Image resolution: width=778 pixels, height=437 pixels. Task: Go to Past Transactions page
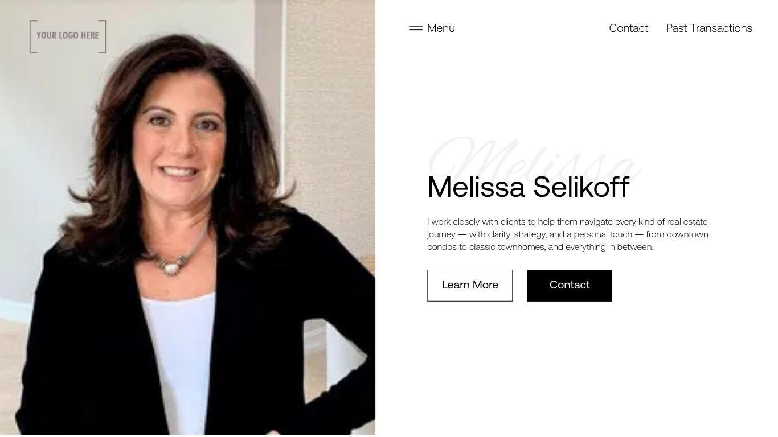point(709,28)
